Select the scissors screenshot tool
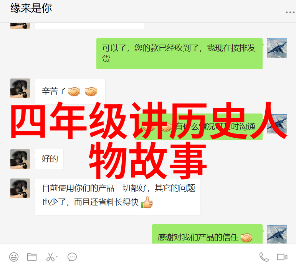The width and height of the screenshot is (296, 272). pos(50,257)
